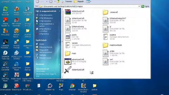Viewport: 169px width, 95px height.
Task: Open Norton Security desktop shortcut
Action: tap(16, 33)
